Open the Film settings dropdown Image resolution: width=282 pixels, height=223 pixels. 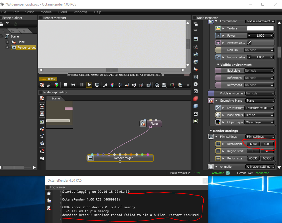[260, 137]
